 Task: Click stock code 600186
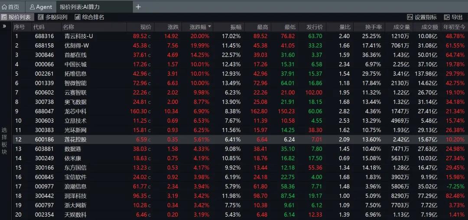click(x=44, y=139)
